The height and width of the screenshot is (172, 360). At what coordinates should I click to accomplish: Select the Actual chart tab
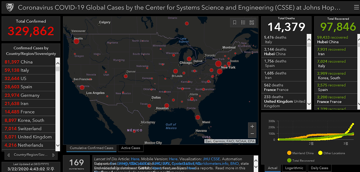pyautogui.click(x=273, y=168)
